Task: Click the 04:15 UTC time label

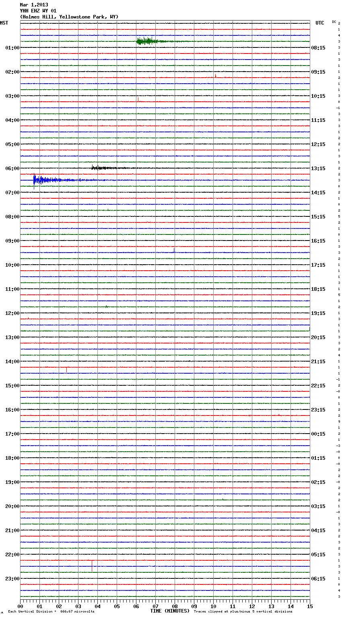Action: tap(318, 531)
